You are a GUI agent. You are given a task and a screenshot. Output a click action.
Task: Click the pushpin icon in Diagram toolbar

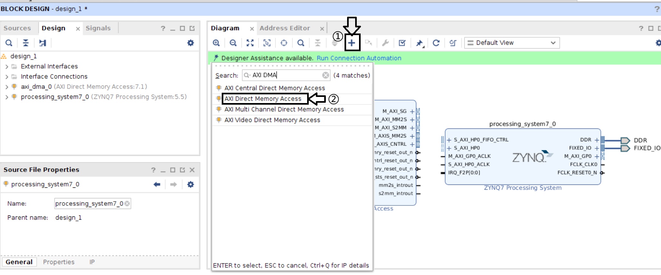(x=419, y=43)
